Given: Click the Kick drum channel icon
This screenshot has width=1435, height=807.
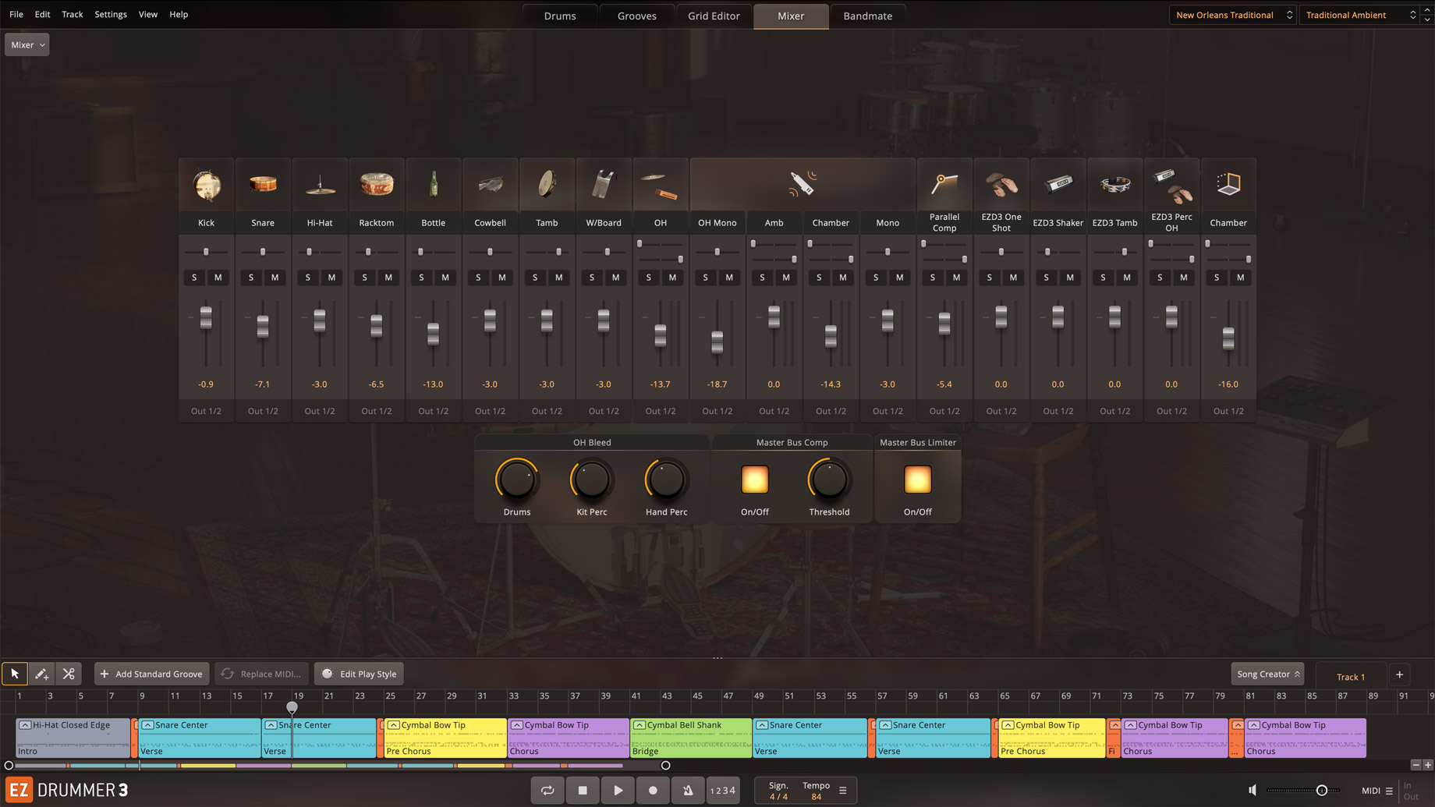Looking at the screenshot, I should (206, 185).
